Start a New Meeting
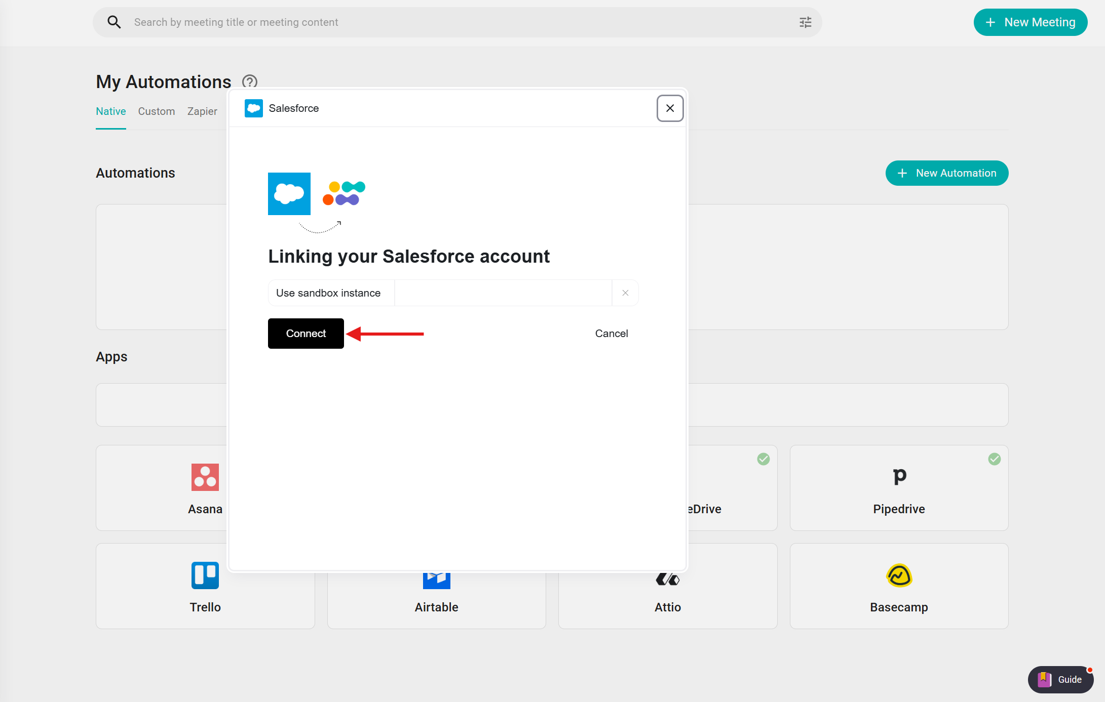1105x702 pixels. pyautogui.click(x=1030, y=22)
